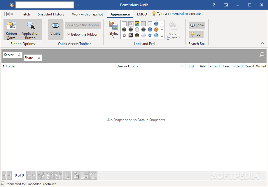The image size is (268, 187).
Task: Open the Work with Snapshot tab
Action: [x=87, y=14]
